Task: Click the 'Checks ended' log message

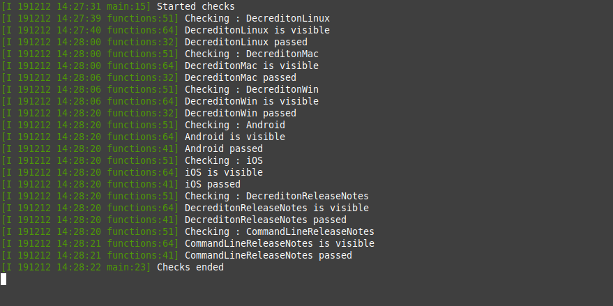Action: pyautogui.click(x=190, y=267)
